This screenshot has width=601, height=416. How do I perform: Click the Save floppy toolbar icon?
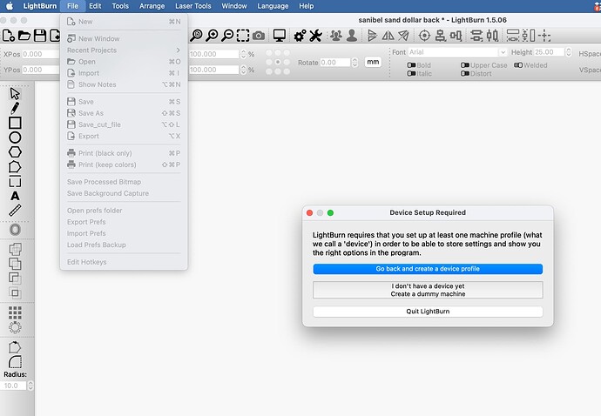point(40,36)
